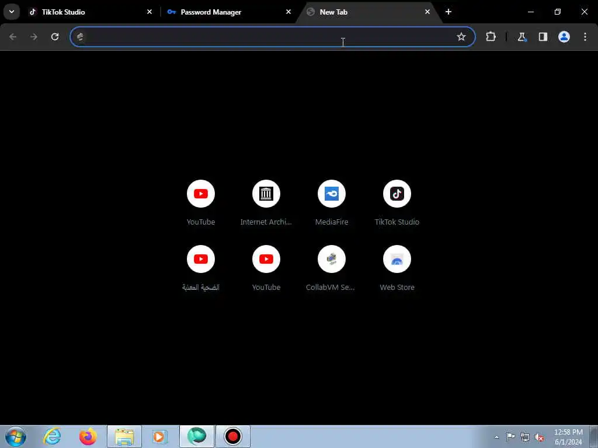Close the New Tab tab
Viewport: 598px width, 448px height.
tap(427, 12)
